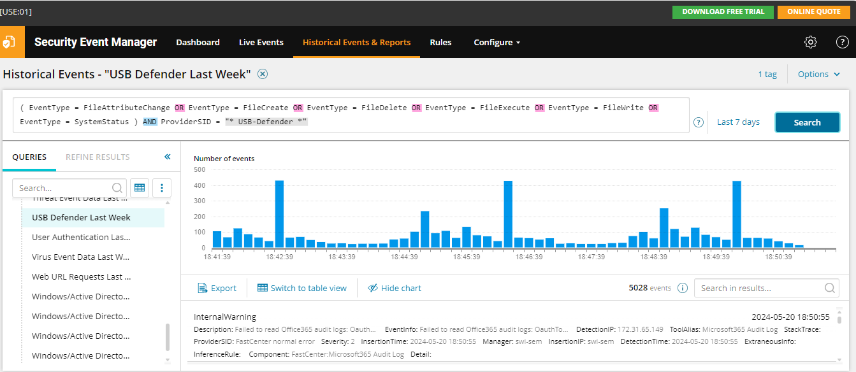Open the settings gear icon

(x=811, y=42)
